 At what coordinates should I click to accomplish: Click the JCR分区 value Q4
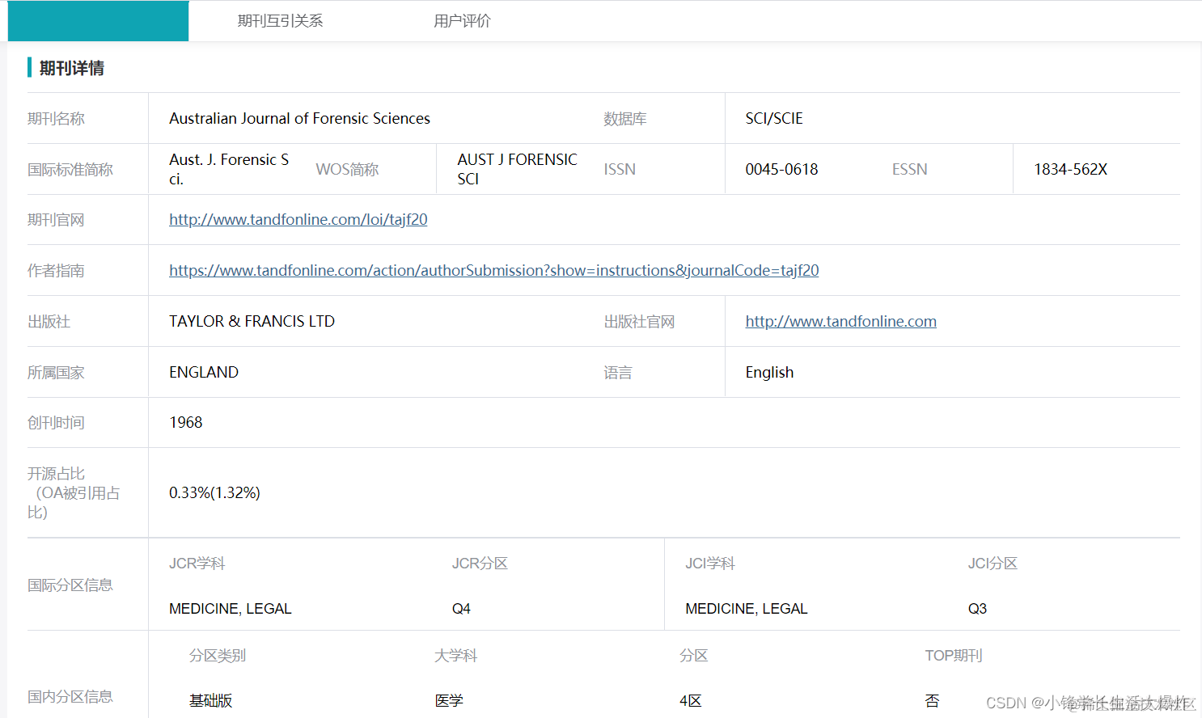pyautogui.click(x=461, y=609)
